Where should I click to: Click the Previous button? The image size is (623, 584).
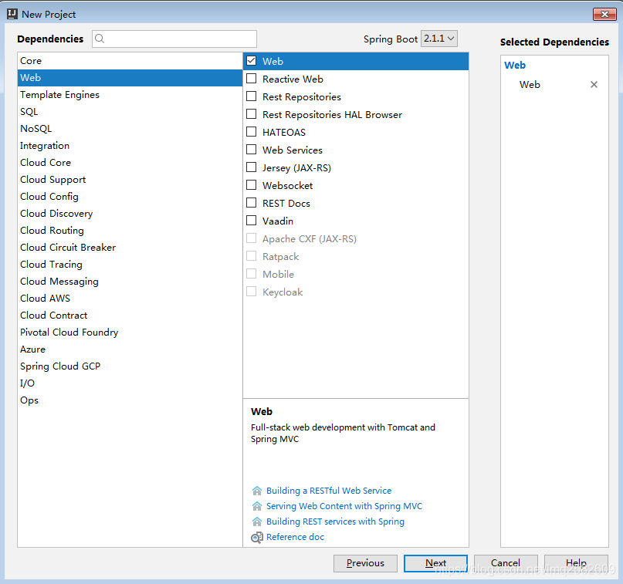pyautogui.click(x=365, y=563)
